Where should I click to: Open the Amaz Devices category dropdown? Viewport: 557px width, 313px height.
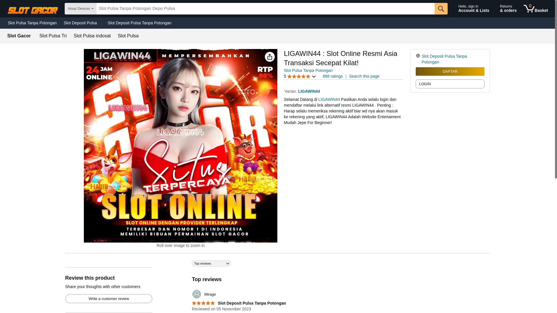click(x=80, y=9)
